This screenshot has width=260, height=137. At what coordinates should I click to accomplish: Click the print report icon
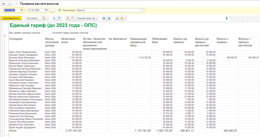point(104,18)
